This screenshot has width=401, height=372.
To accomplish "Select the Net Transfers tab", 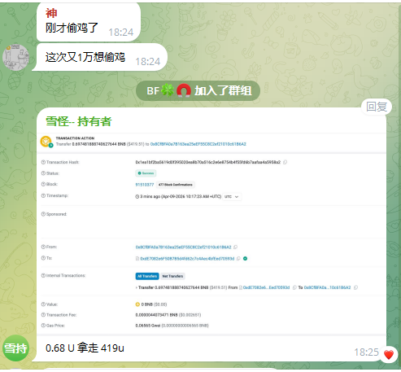I will point(172,276).
